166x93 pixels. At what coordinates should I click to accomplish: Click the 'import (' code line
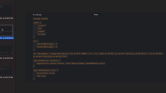point(37,23)
